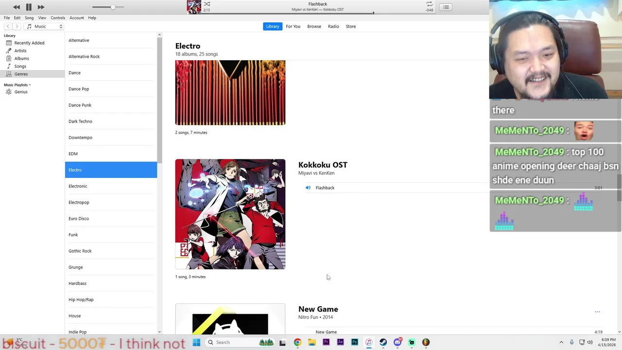Viewport: 622px width, 350px height.
Task: Open the Windows Start menu
Action: point(196,342)
